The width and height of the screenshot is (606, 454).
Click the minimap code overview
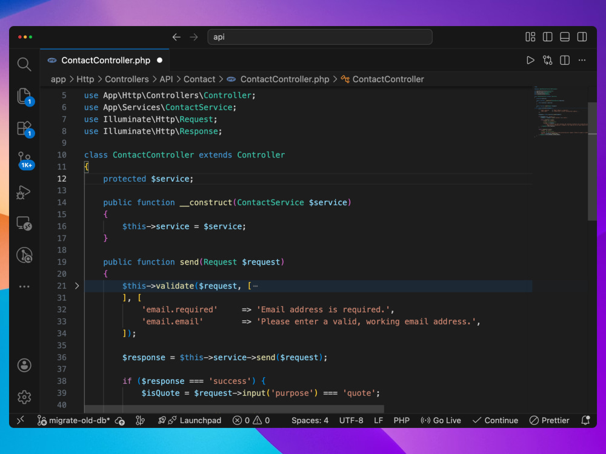(x=561, y=112)
